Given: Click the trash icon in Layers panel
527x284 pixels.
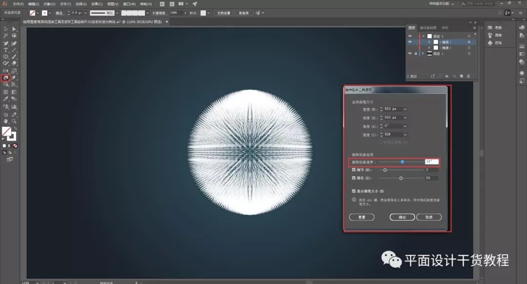Looking at the screenshot, I should click(468, 76).
